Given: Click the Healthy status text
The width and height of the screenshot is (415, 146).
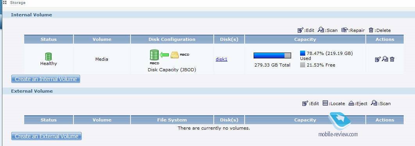Looking at the screenshot, I should click(x=48, y=63).
